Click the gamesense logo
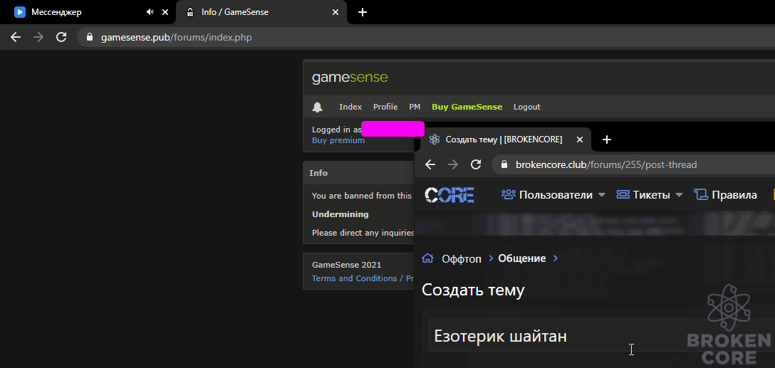 [x=350, y=78]
